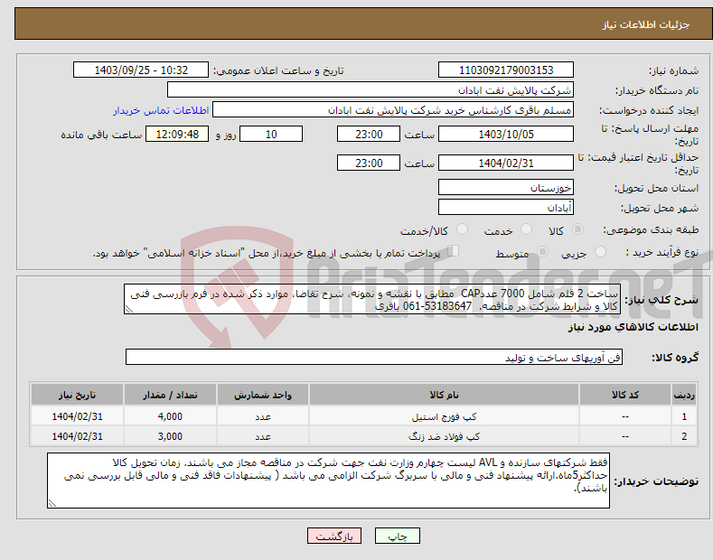Click the جزئیات اطلاعات نیاز page title

click(x=646, y=24)
